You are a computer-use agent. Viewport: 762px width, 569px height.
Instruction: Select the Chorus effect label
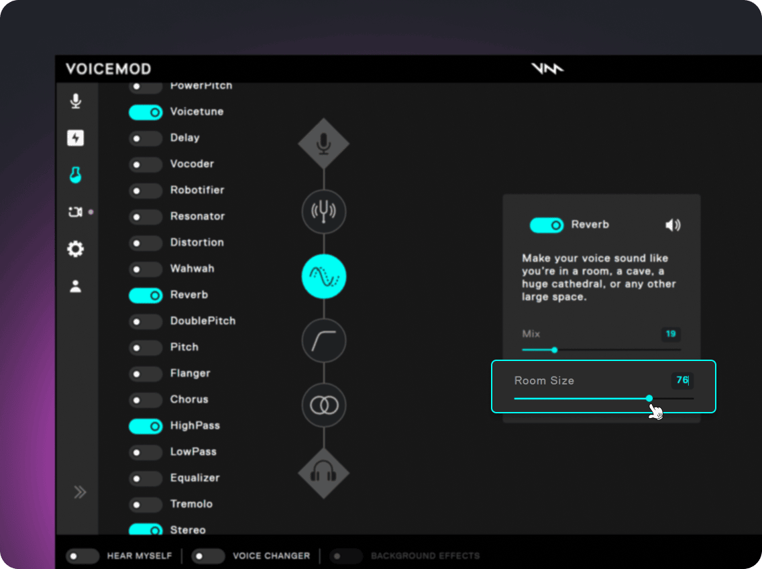pyautogui.click(x=189, y=399)
